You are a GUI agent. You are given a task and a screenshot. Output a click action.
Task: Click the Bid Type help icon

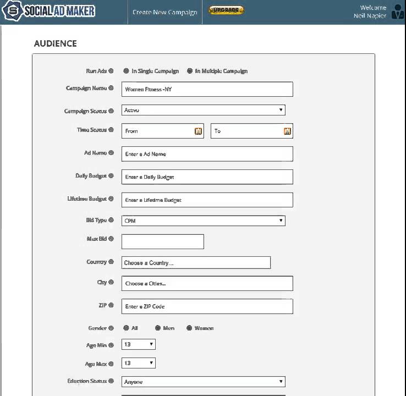coord(111,220)
